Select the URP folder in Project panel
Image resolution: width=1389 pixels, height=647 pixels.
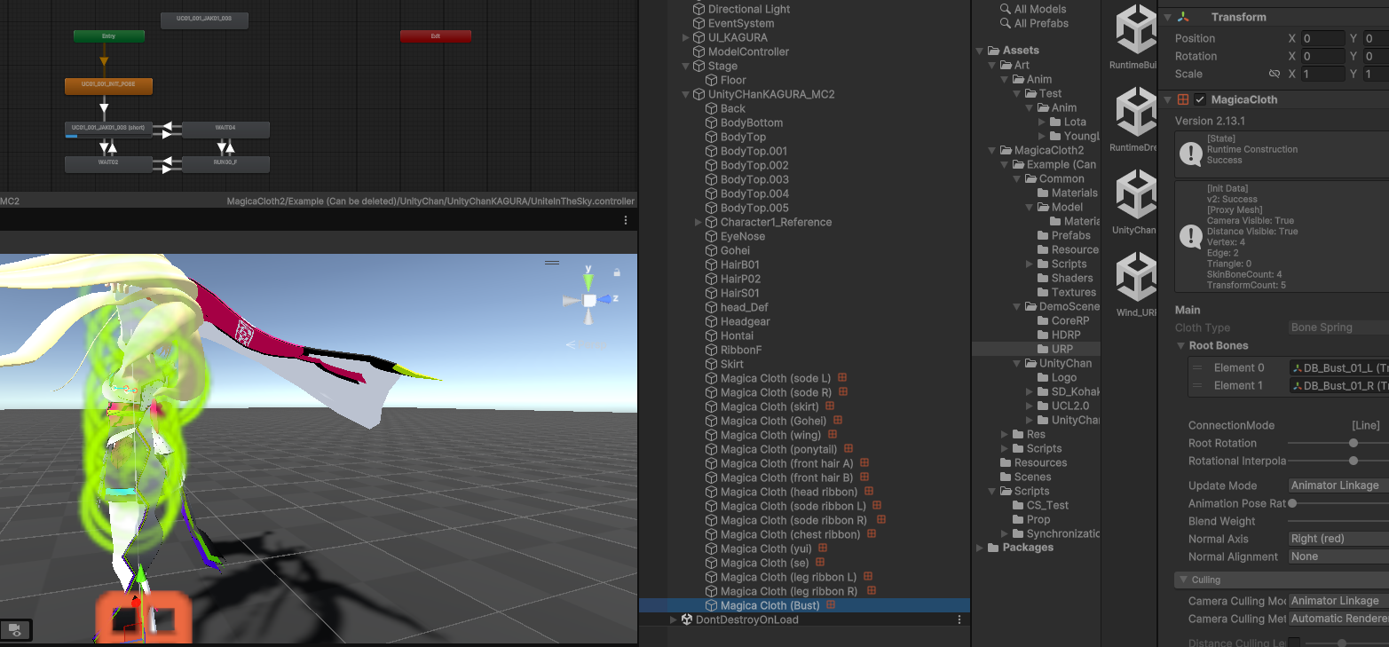(1062, 349)
